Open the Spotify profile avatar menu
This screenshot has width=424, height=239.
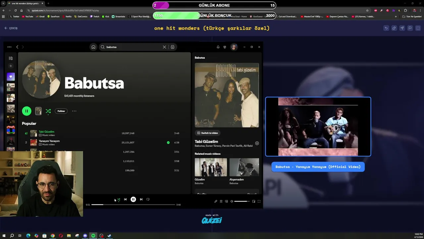click(234, 47)
